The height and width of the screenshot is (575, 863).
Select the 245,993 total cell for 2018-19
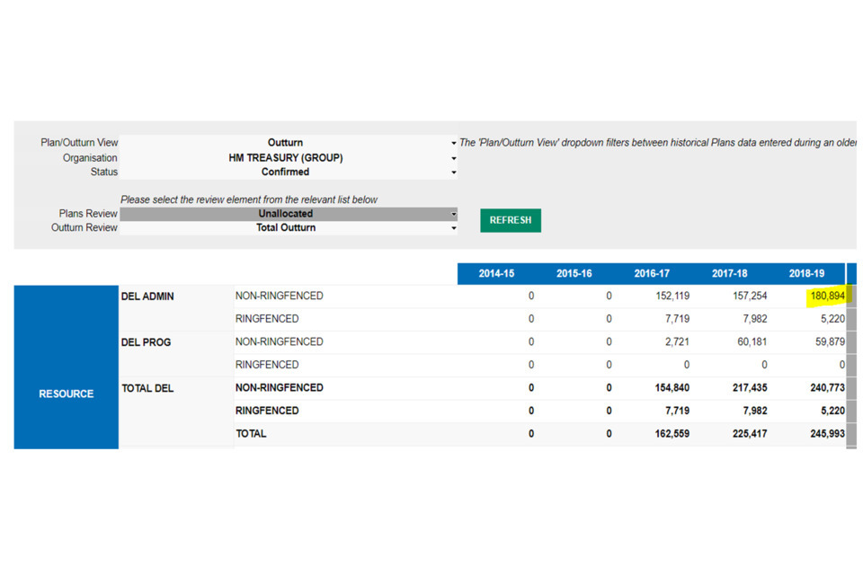pyautogui.click(x=823, y=434)
